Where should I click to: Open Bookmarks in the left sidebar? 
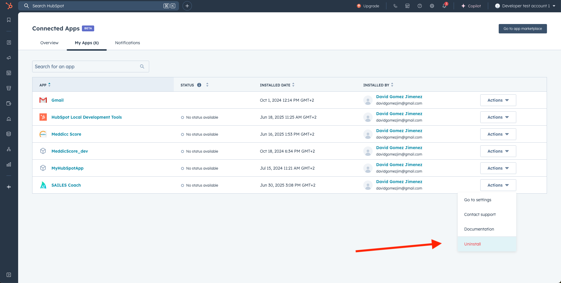(9, 20)
